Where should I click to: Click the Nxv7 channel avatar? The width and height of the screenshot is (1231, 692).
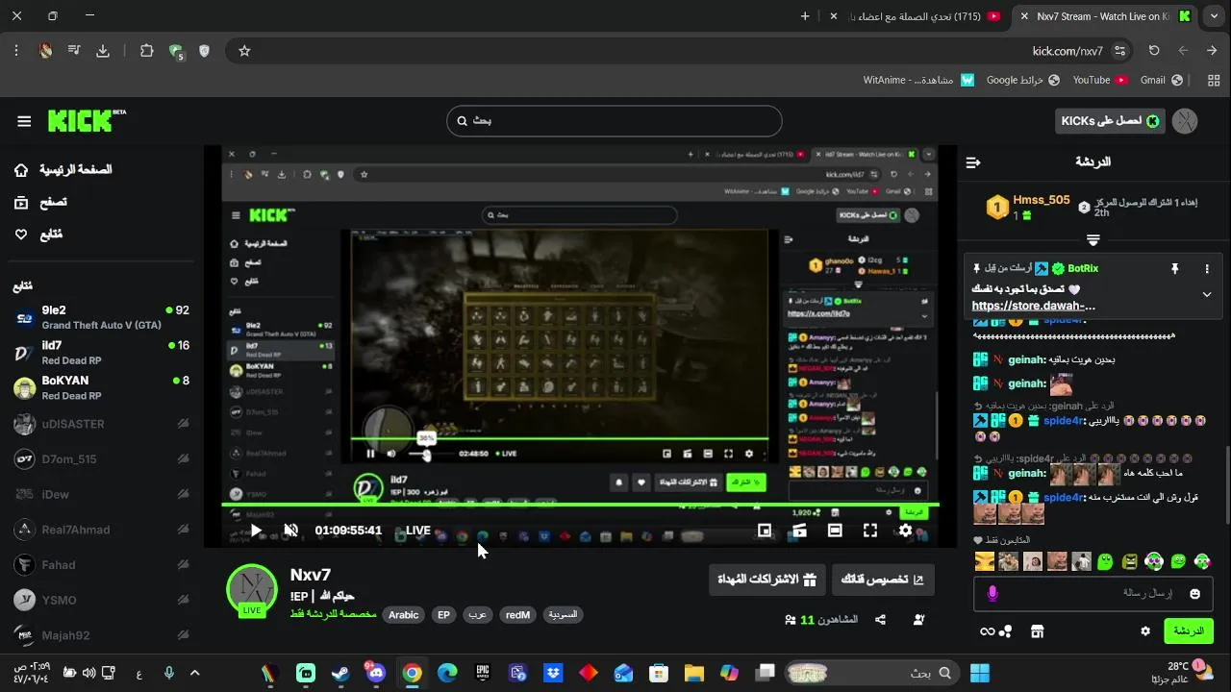[x=252, y=589]
